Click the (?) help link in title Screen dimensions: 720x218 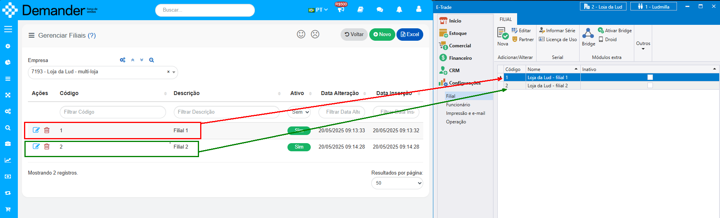point(92,35)
